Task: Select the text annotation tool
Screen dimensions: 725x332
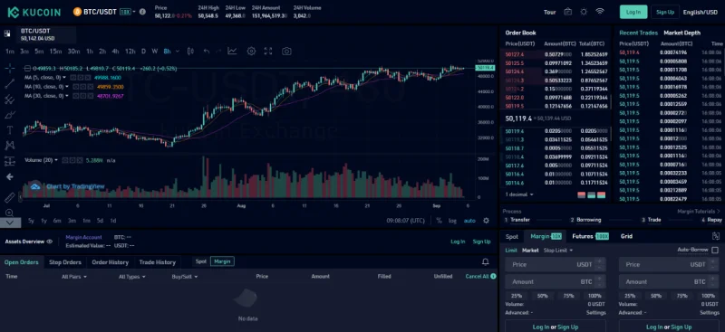Action: (x=9, y=130)
